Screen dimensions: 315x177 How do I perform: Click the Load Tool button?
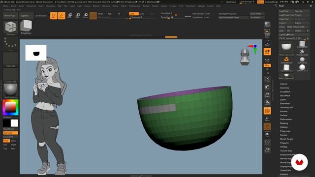tap(286, 11)
